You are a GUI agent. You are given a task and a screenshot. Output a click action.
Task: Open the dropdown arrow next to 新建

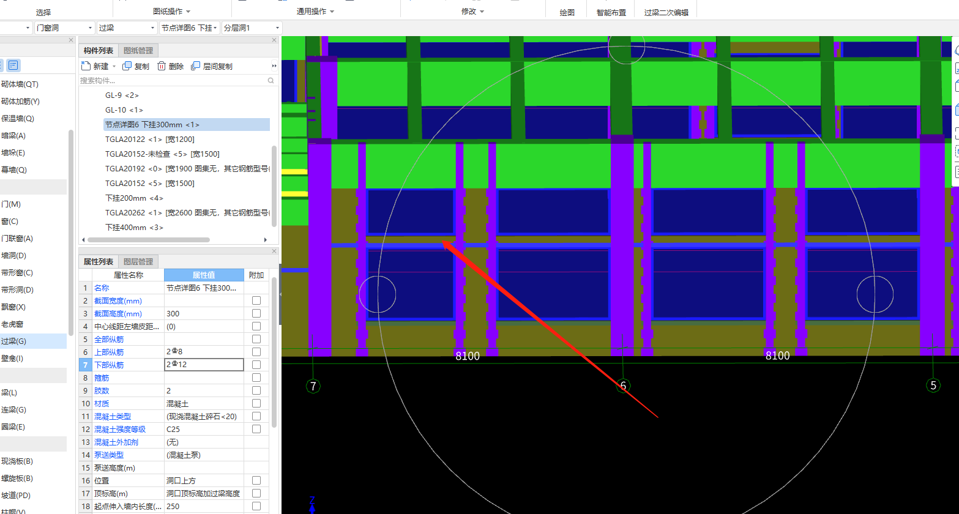[x=114, y=66]
